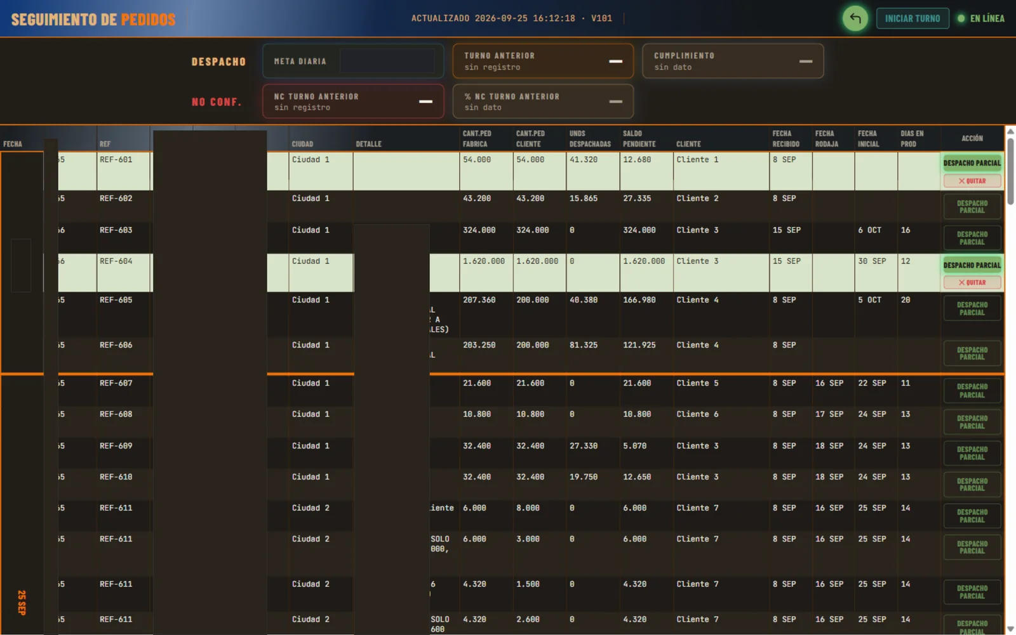Select the REF-601 reference cell
Viewport: 1016px width, 635px height.
pyautogui.click(x=123, y=171)
